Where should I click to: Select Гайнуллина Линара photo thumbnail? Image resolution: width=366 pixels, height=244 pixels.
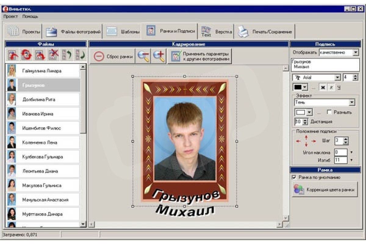(12, 71)
